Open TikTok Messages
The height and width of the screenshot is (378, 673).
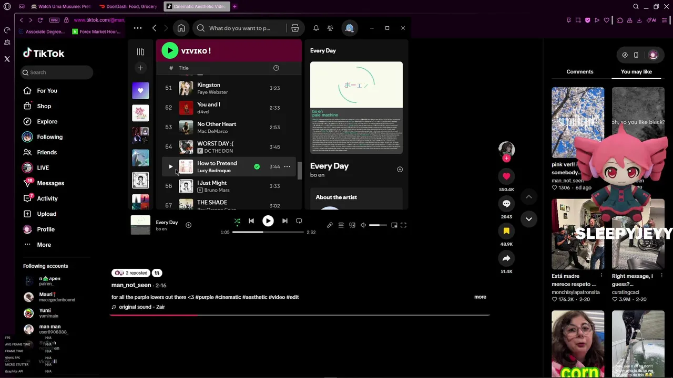(x=50, y=183)
